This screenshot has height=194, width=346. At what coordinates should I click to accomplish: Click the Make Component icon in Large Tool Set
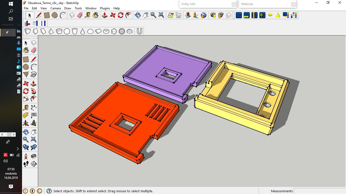34,43
